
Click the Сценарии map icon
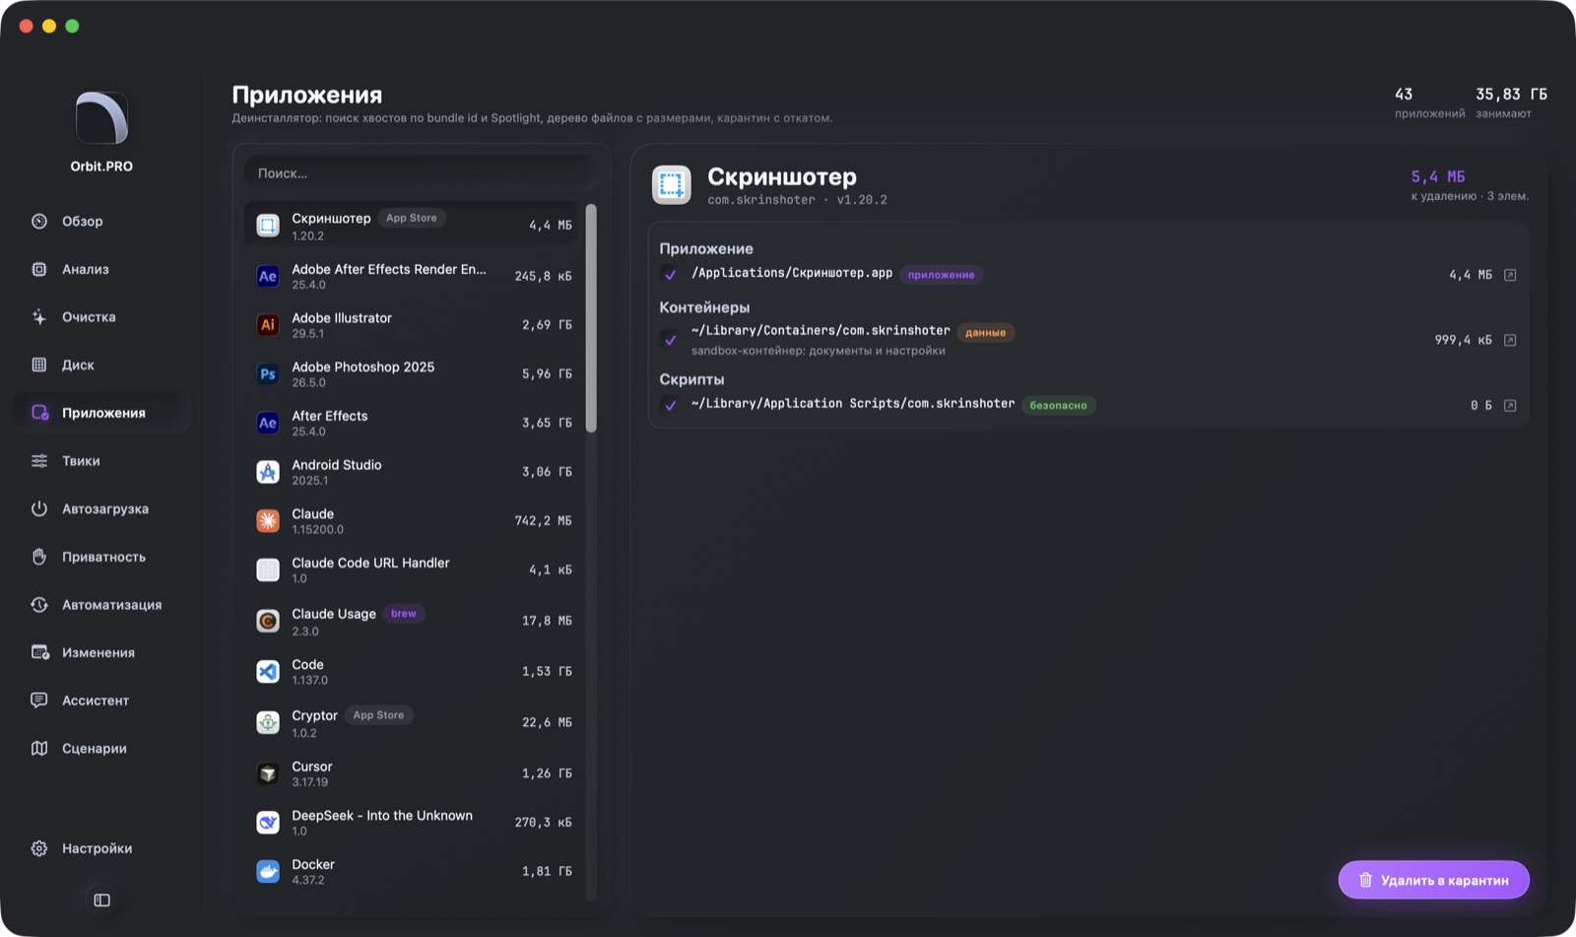coord(39,749)
